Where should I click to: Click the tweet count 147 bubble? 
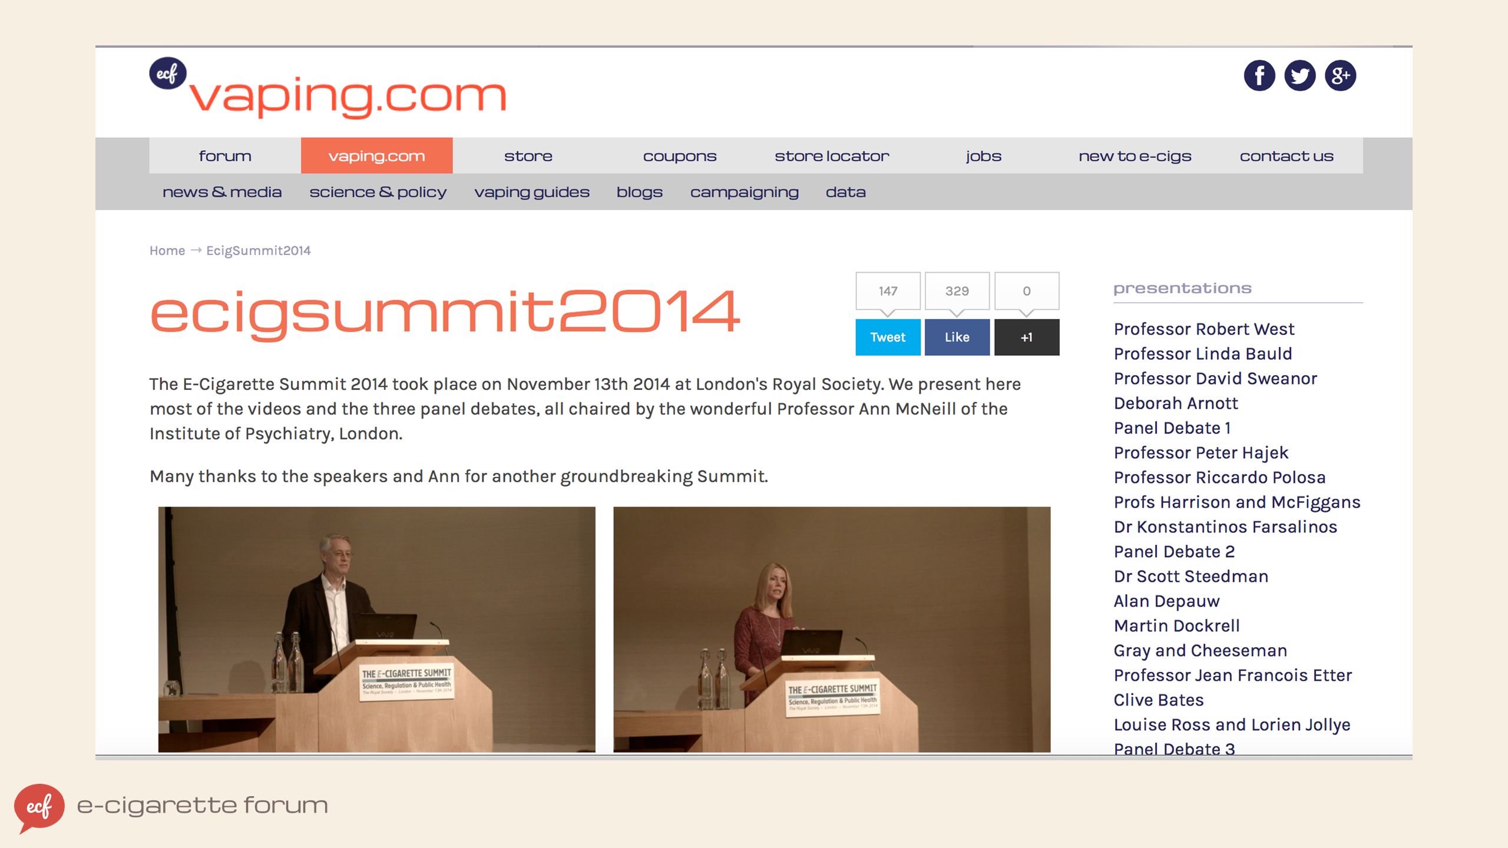[x=888, y=291]
